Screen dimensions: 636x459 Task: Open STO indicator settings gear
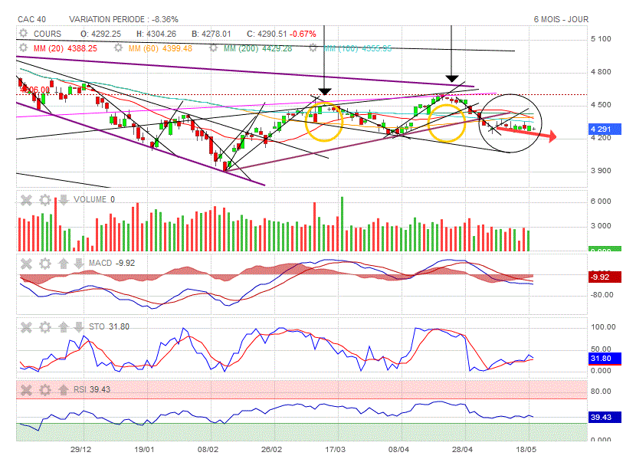click(x=44, y=326)
